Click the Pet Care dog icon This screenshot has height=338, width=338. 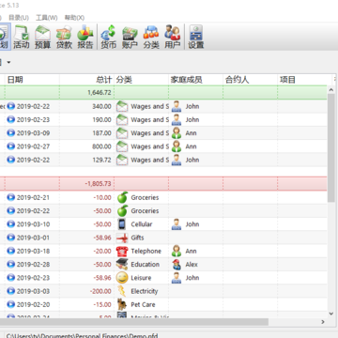[x=122, y=304]
